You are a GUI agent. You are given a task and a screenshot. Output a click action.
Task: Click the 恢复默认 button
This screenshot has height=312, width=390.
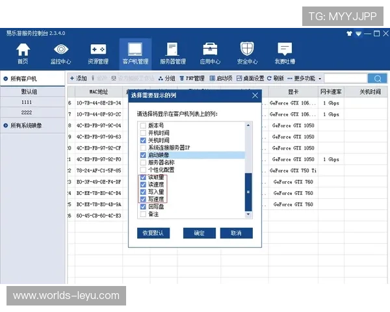point(153,233)
